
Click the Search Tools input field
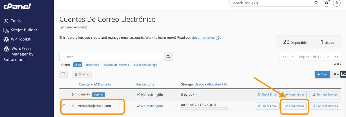tap(272, 3)
